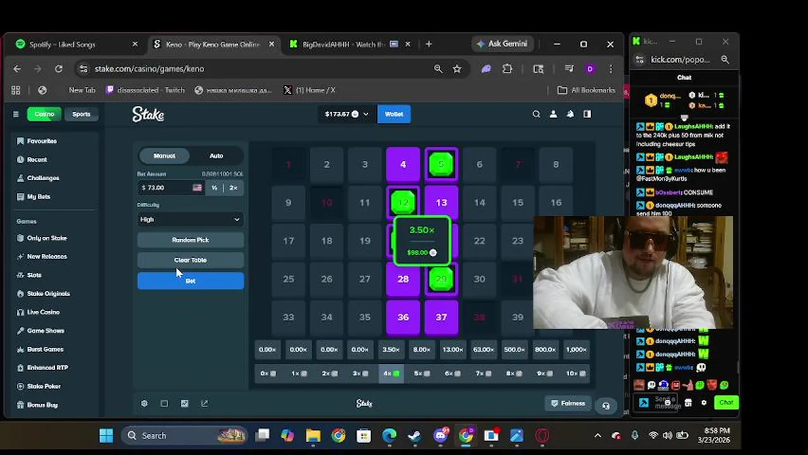Viewport: 808px width, 455px height.
Task: Click the pop-out game icon
Action: pos(204,403)
